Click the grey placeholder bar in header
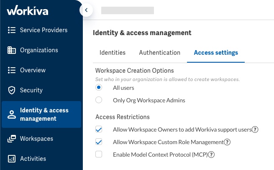 128,10
